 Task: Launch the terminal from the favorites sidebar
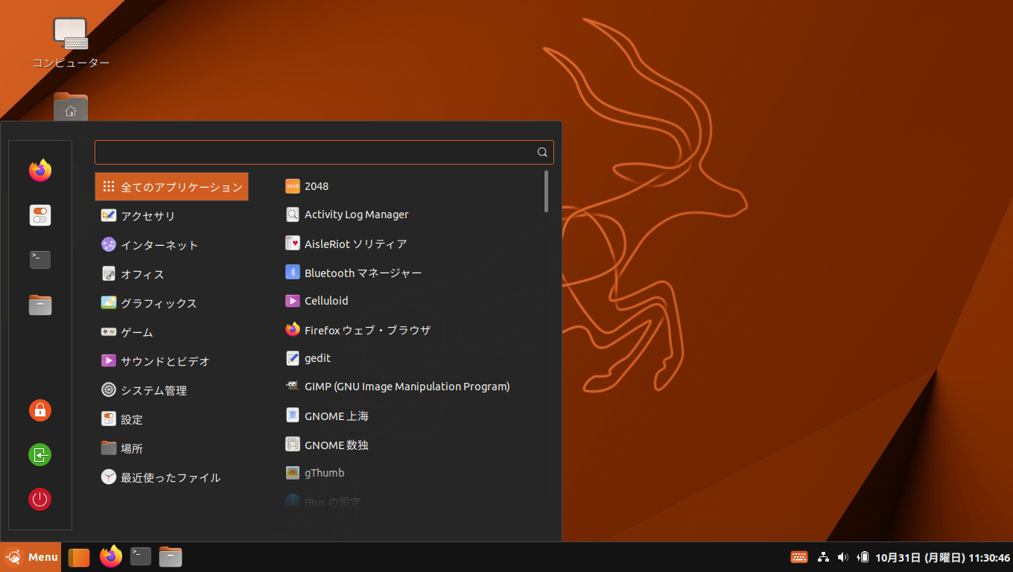40,260
